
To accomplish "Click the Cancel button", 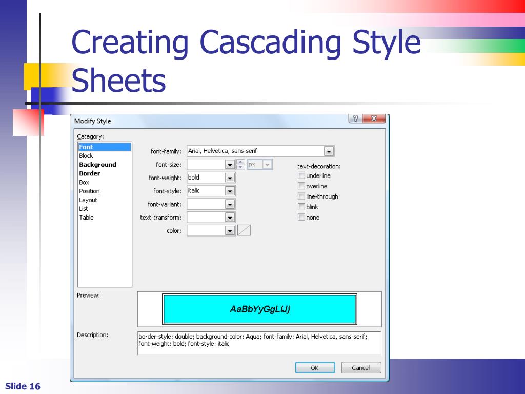I will [x=361, y=367].
